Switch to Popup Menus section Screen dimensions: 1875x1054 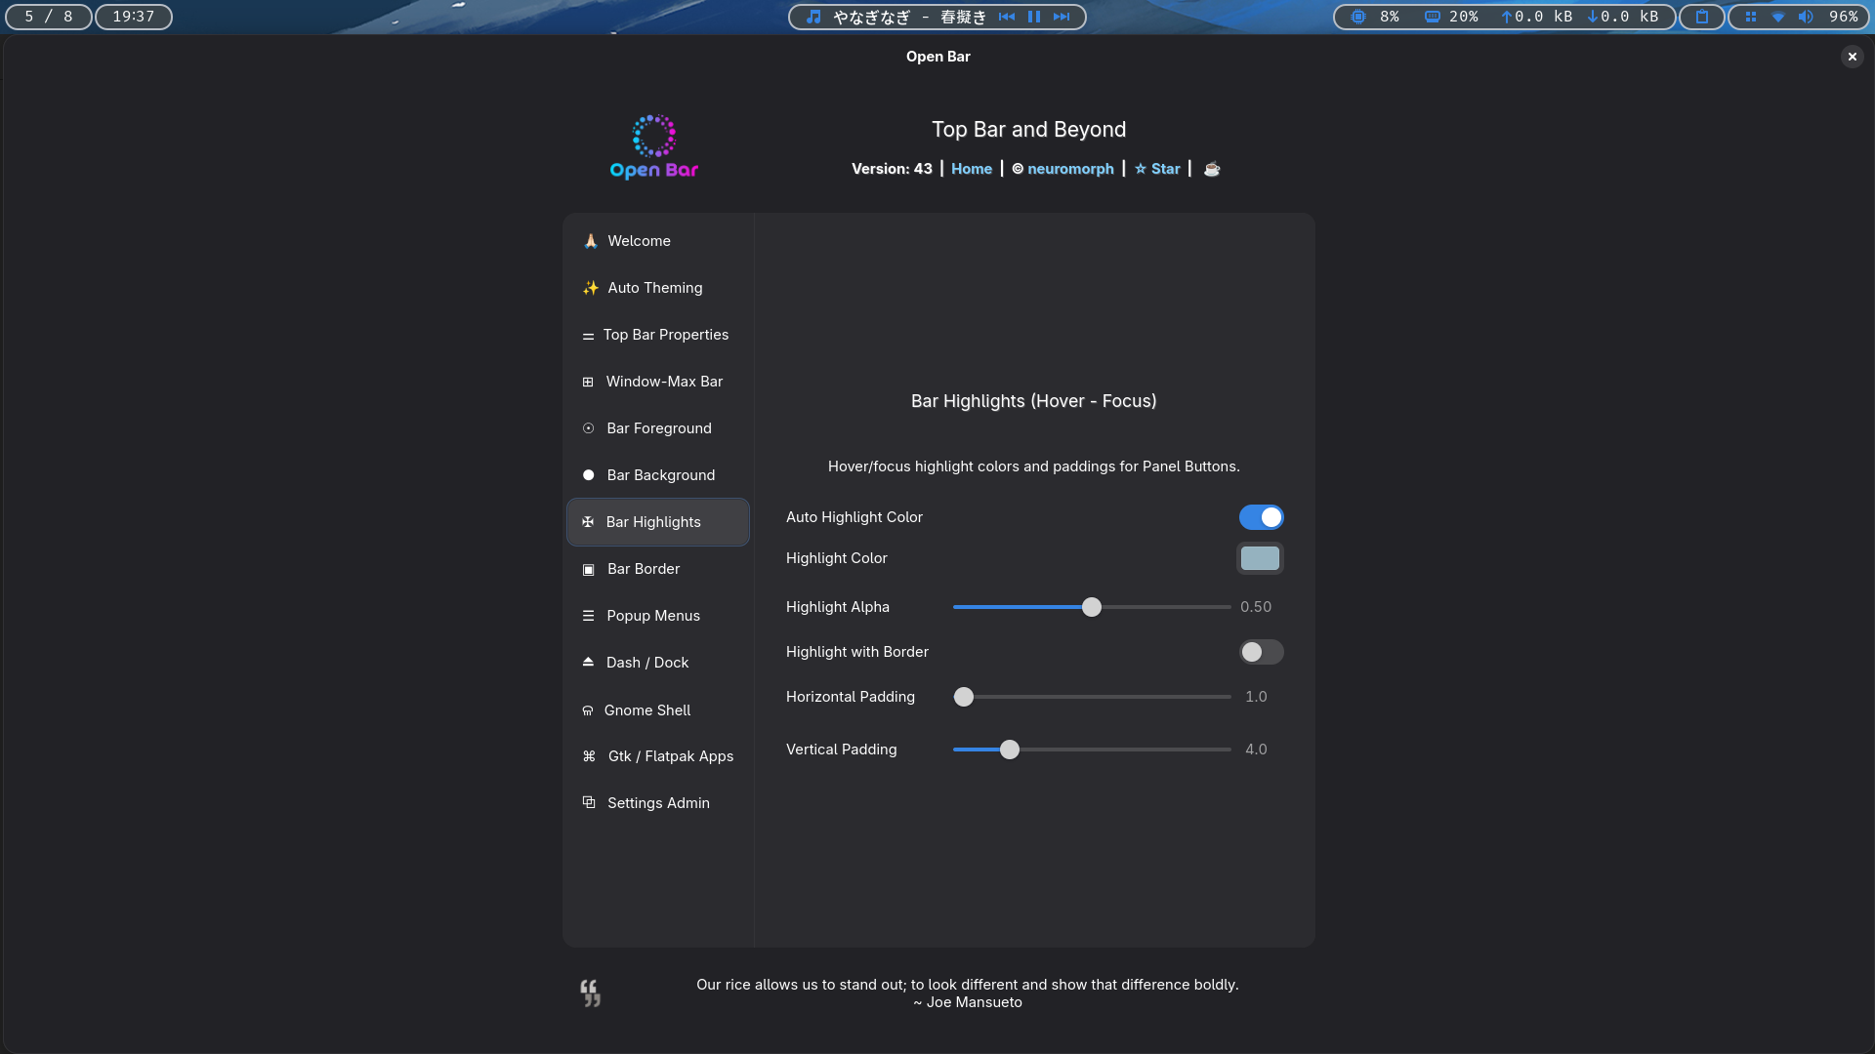point(653,616)
